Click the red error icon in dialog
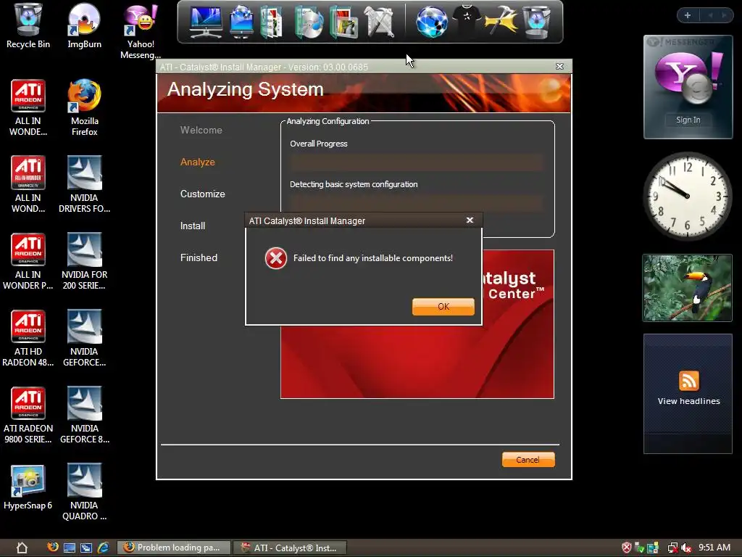The image size is (742, 557). tap(276, 259)
